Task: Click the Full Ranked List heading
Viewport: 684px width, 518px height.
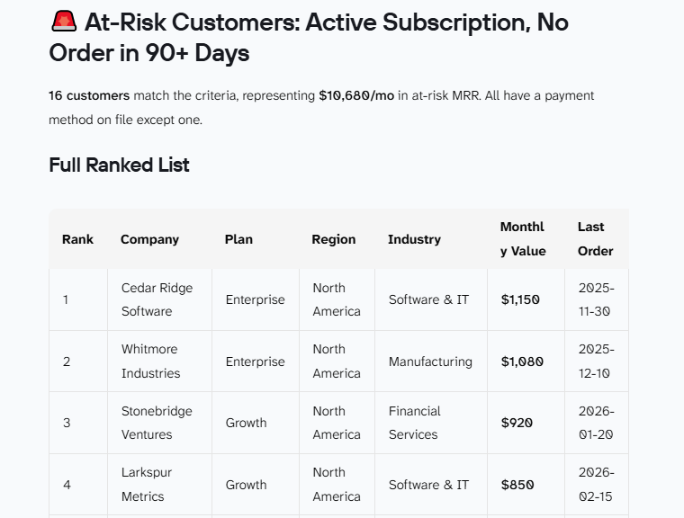Action: tap(119, 165)
